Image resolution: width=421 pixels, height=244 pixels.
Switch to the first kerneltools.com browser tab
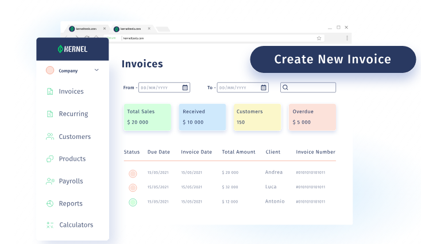point(86,29)
